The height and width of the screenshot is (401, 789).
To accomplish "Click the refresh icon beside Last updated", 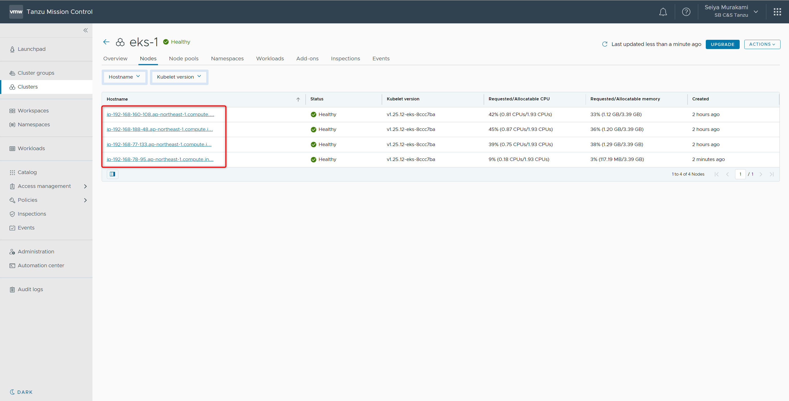I will coord(605,44).
